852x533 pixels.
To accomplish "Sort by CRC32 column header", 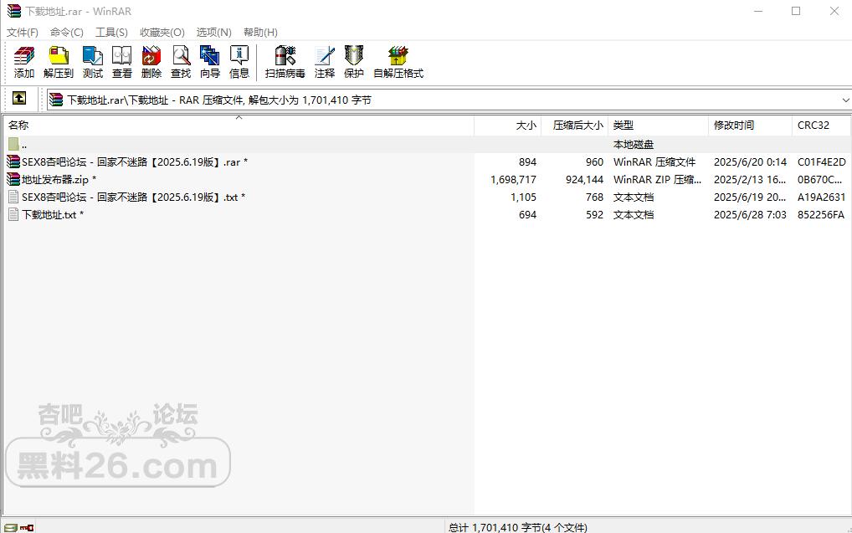I will (821, 125).
